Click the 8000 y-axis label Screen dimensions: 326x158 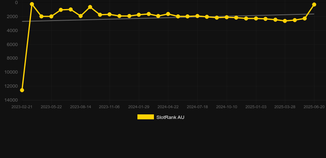tap(13, 58)
